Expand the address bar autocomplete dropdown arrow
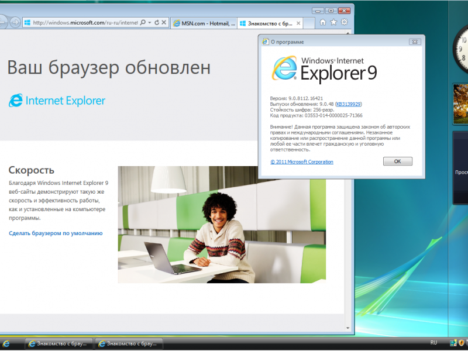468x351 pixels. point(150,22)
